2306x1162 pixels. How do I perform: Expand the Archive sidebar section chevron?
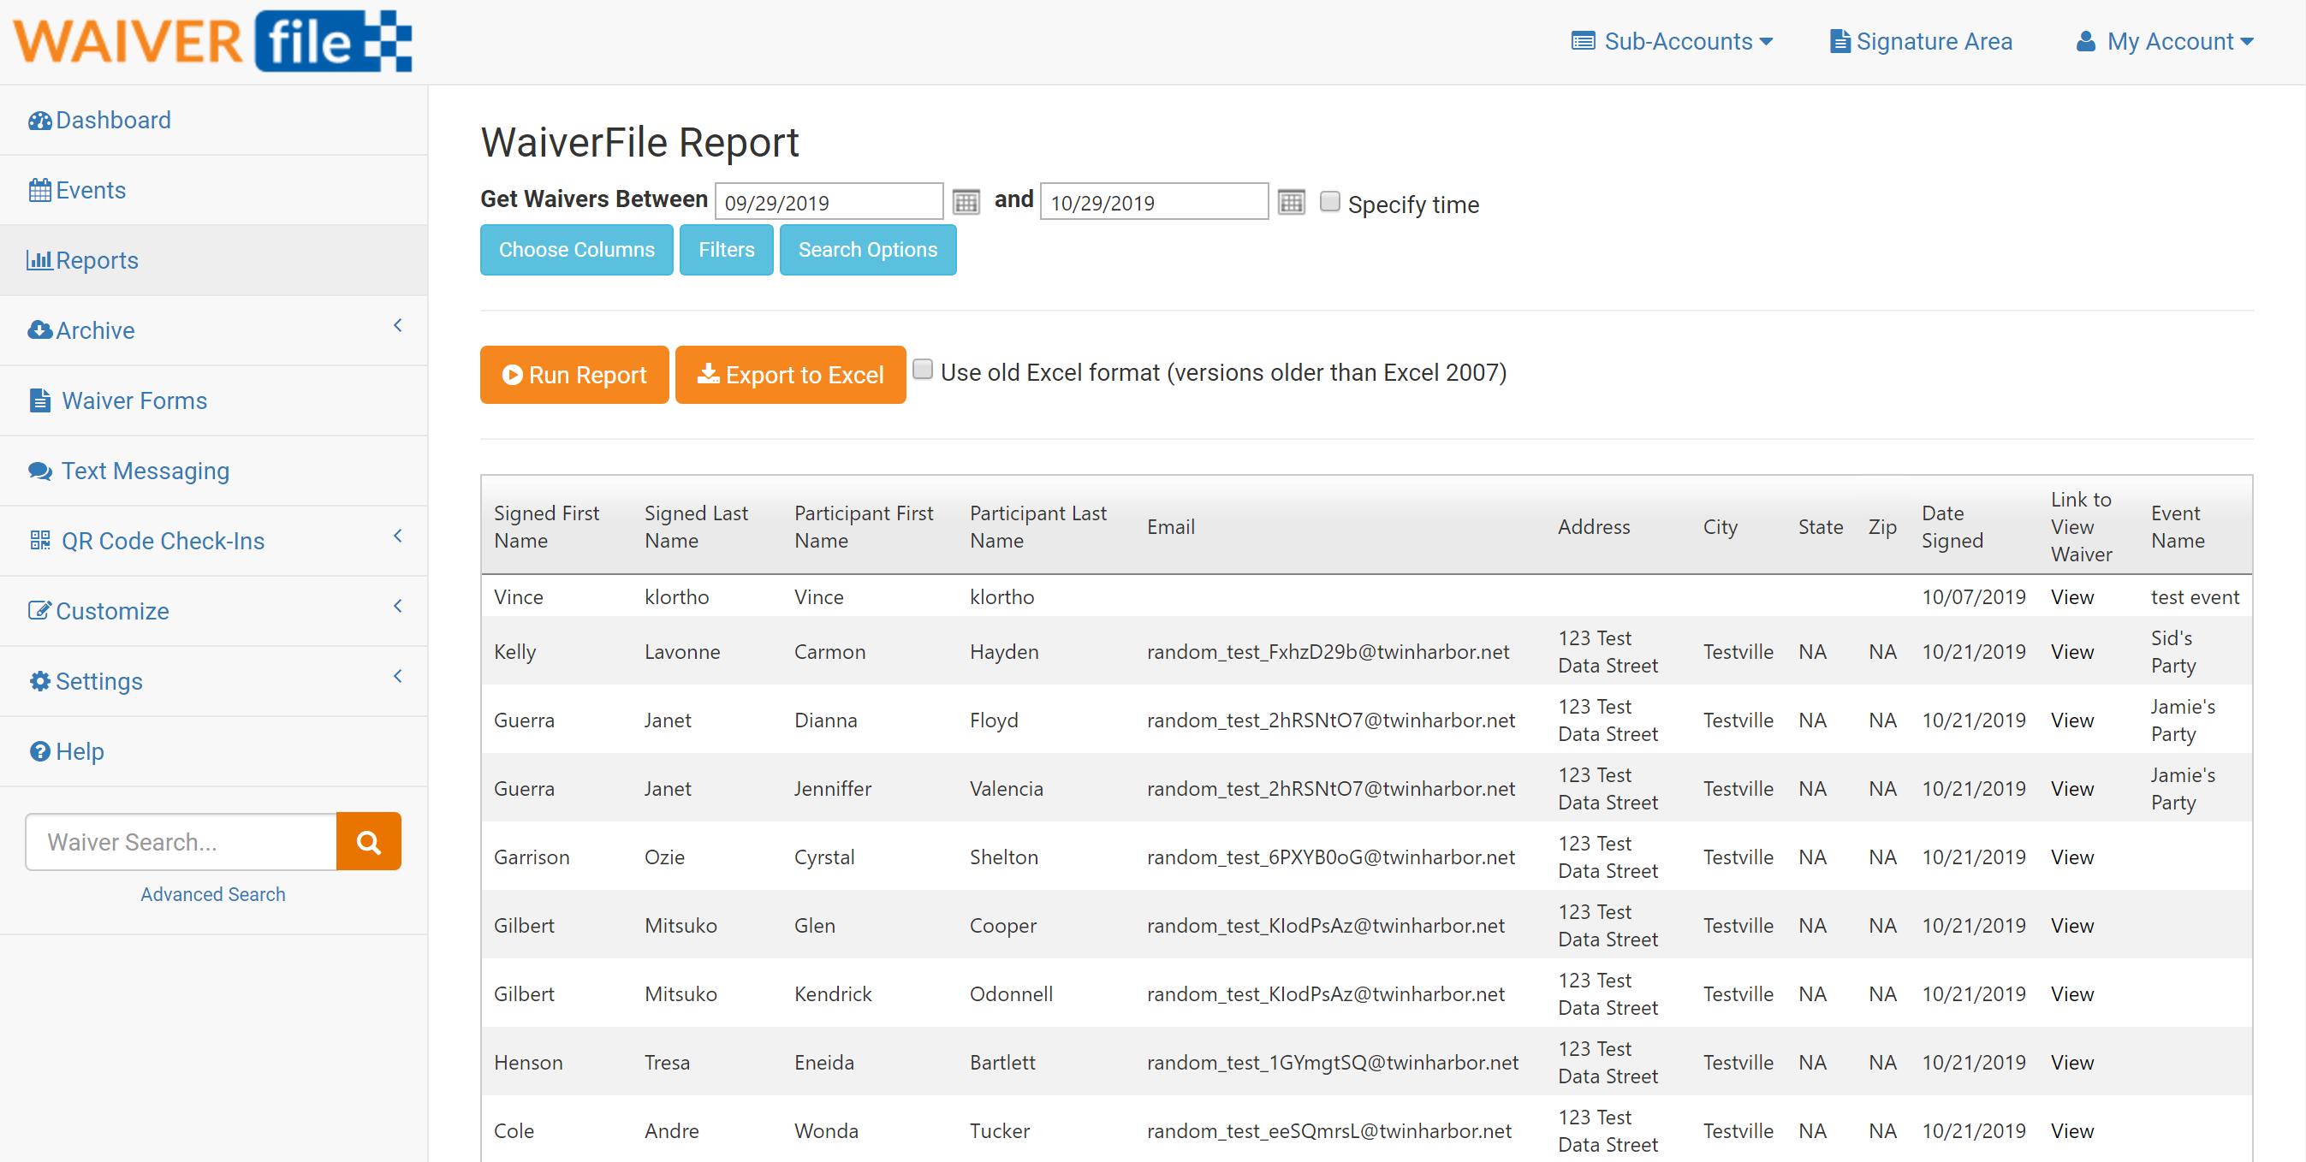click(397, 327)
